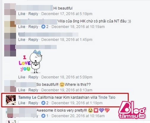Screen dimensions: 150x123
Task: Click the Blog tâm sự logo
Action: [132, 110]
